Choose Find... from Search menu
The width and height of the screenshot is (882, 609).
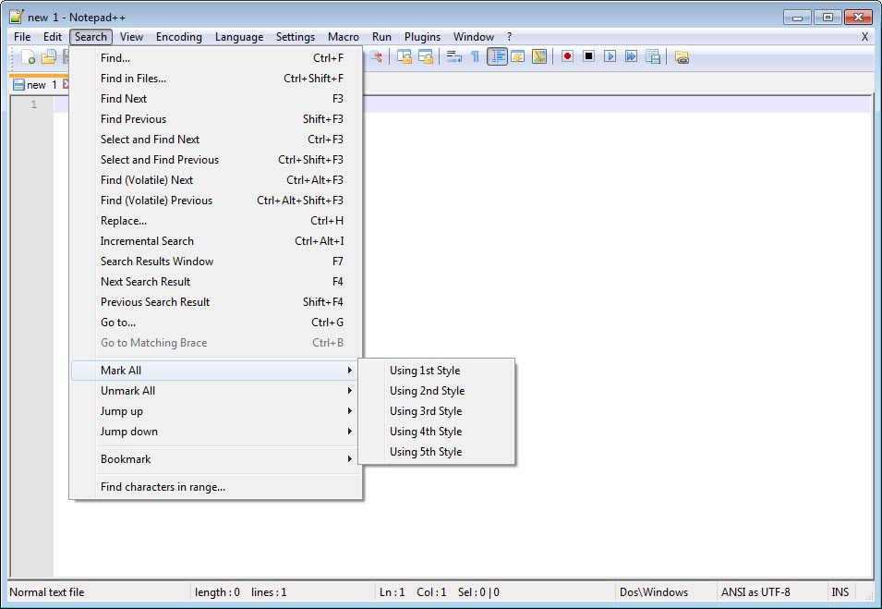(x=216, y=58)
